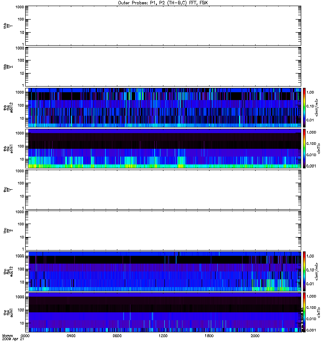The height and width of the screenshot is (348, 326).
Task: Click the thc edc12 mV/m color bar
Action: pyautogui.click(x=305, y=271)
